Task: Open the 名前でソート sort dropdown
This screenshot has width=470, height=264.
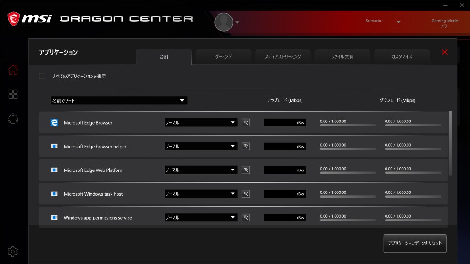Action: (x=119, y=100)
